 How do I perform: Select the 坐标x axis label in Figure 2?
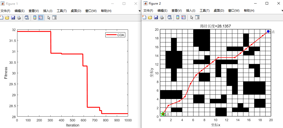click(x=216, y=125)
